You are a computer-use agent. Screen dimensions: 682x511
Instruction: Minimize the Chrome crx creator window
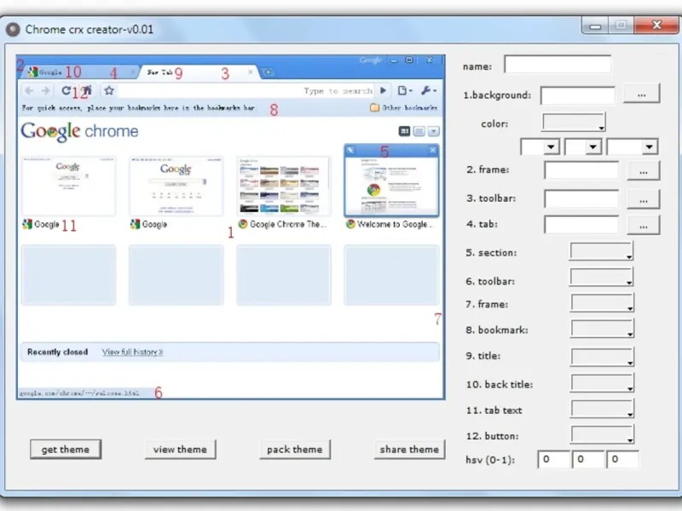click(595, 26)
